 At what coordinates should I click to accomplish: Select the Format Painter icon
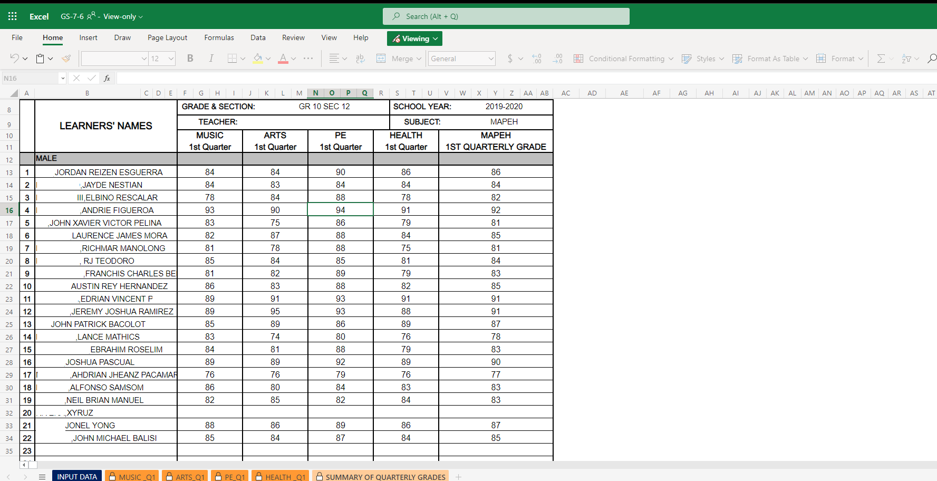tap(66, 59)
